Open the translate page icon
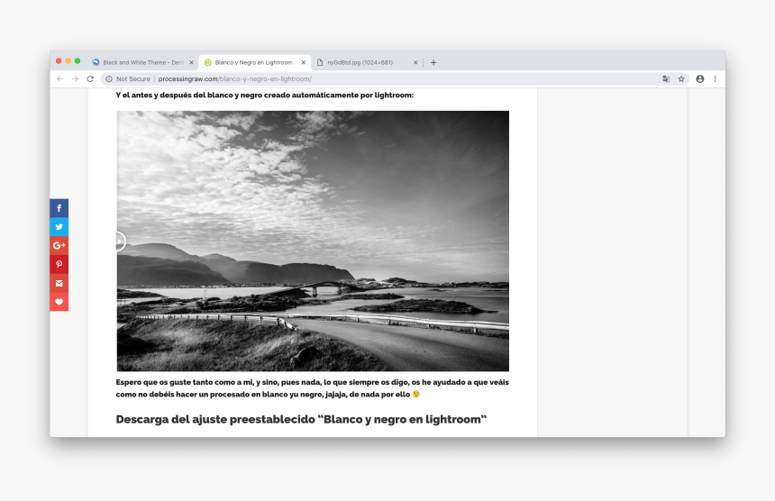This screenshot has width=775, height=501. pos(666,79)
